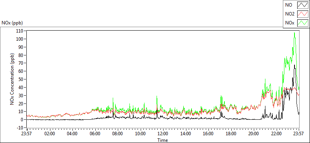Click the NOx (ppb) chart caption
Screen dimensions: 310x143
(12, 23)
